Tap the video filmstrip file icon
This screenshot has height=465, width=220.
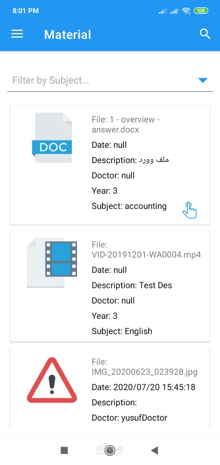pyautogui.click(x=52, y=259)
